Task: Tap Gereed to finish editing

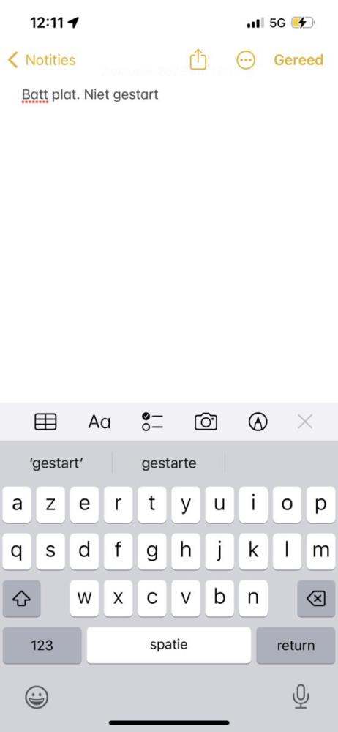Action: pyautogui.click(x=298, y=60)
